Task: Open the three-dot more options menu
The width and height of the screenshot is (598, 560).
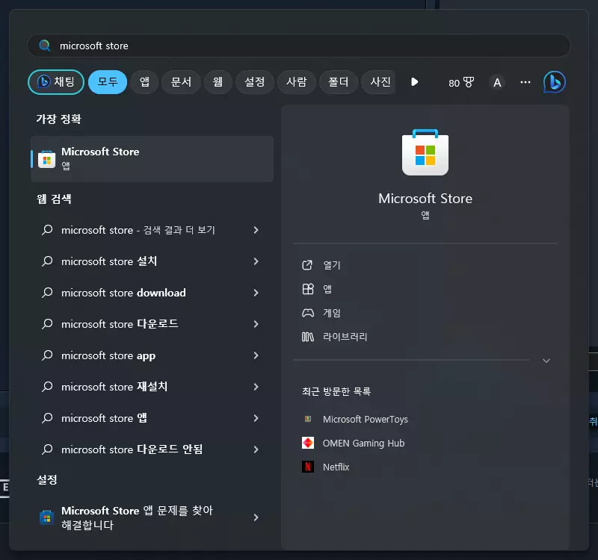Action: coord(525,82)
